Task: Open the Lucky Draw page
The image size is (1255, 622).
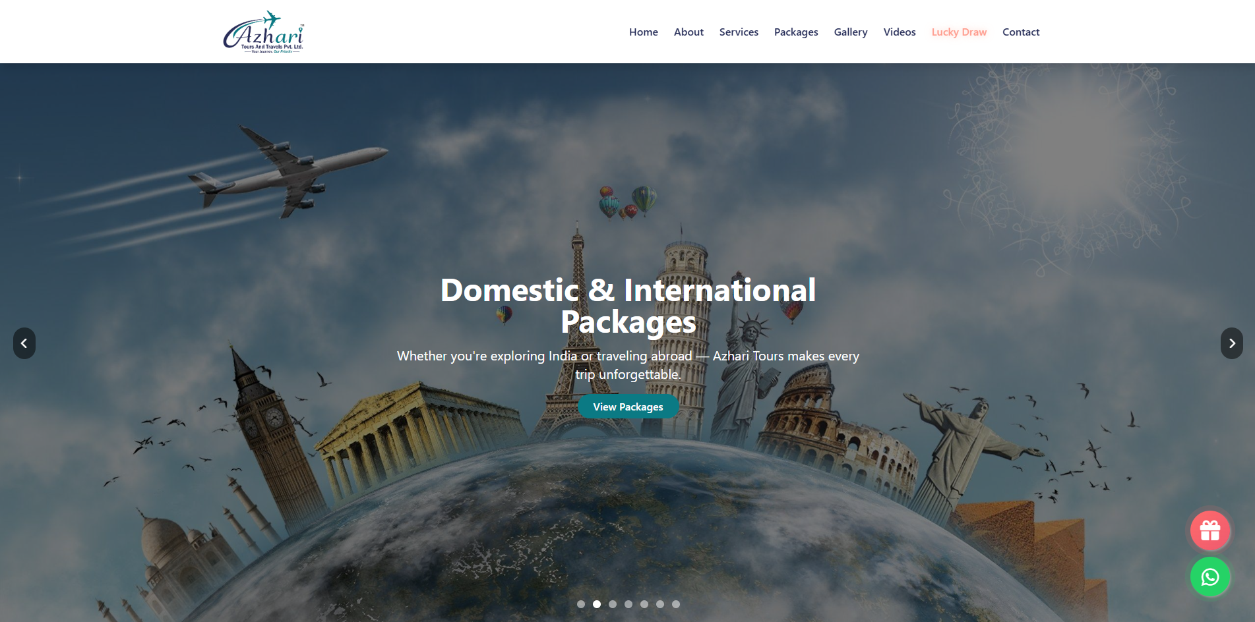Action: click(959, 32)
